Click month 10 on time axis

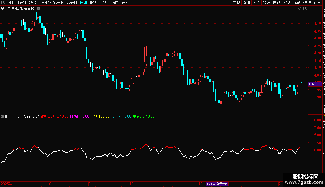[131, 184]
